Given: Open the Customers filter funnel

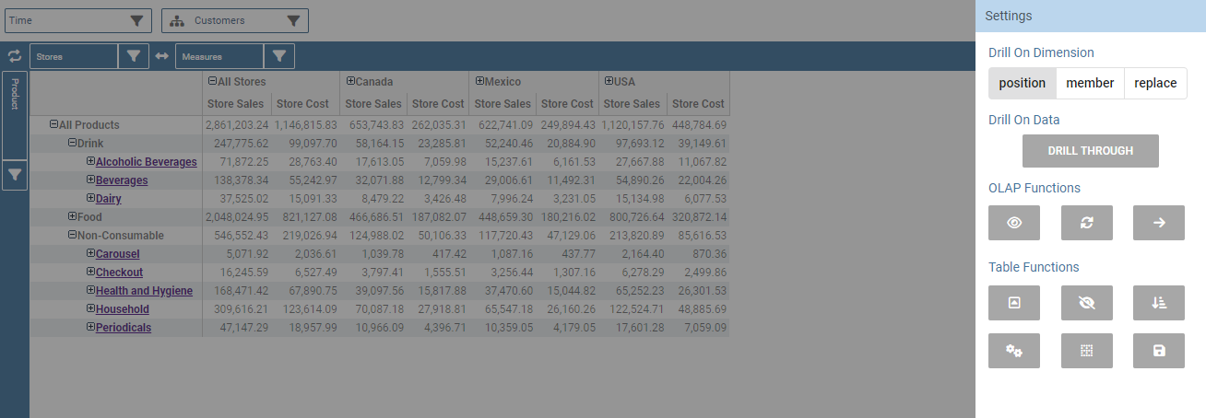Looking at the screenshot, I should (x=293, y=20).
